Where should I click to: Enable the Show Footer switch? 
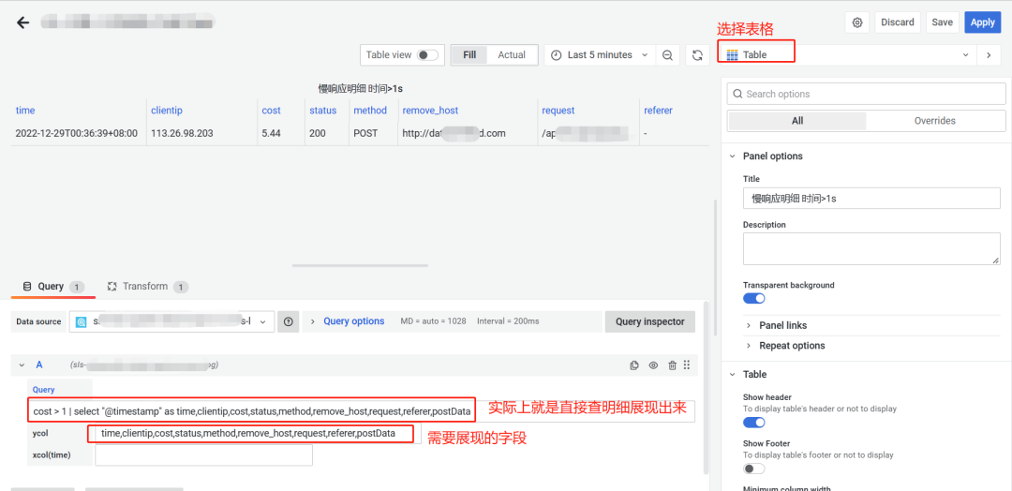[x=753, y=469]
